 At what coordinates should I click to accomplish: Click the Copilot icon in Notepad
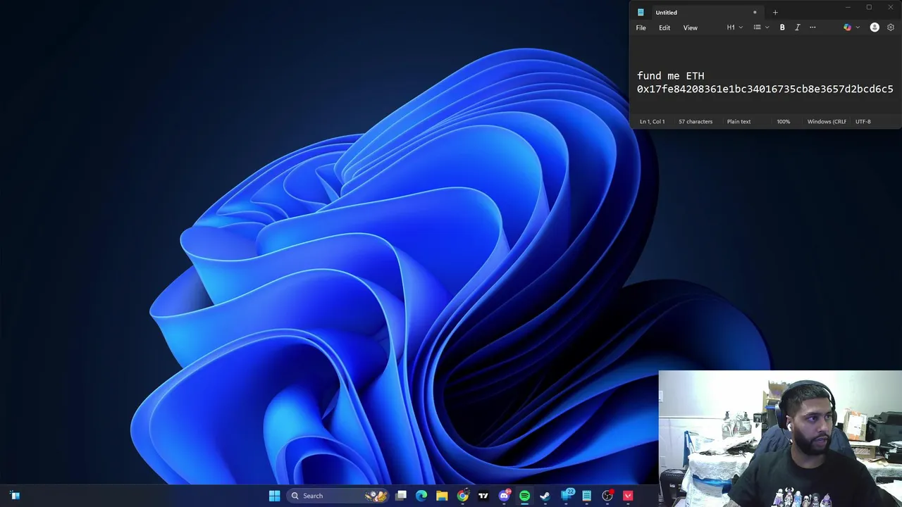[x=847, y=27]
